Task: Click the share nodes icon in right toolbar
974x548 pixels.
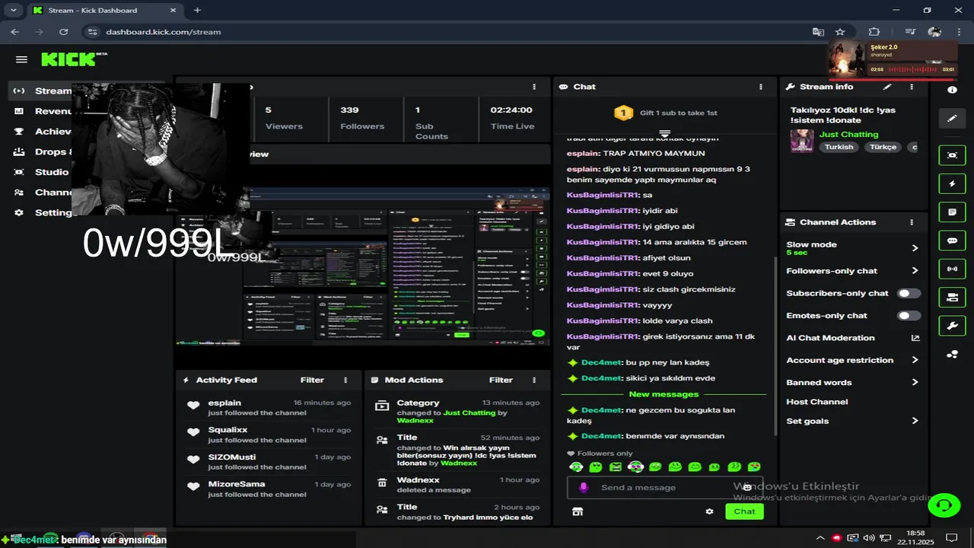Action: (952, 354)
